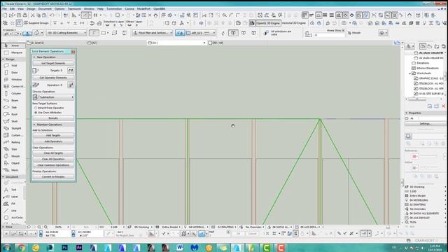The height and width of the screenshot is (252, 448).
Task: Click Get Target Elements button
Action: (x=53, y=63)
